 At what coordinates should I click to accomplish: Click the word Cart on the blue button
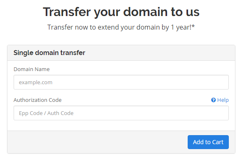pyautogui.click(x=218, y=142)
